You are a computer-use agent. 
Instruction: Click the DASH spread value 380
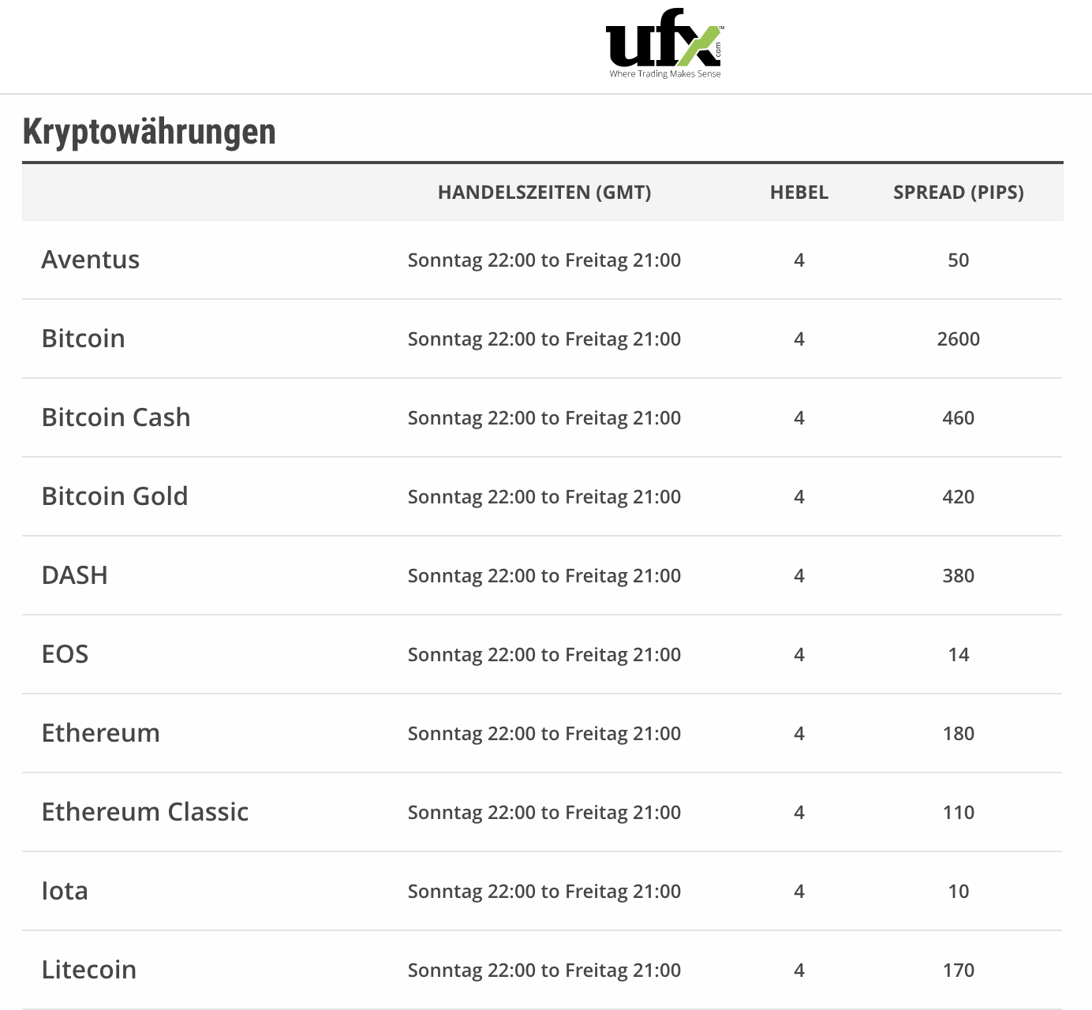959,576
